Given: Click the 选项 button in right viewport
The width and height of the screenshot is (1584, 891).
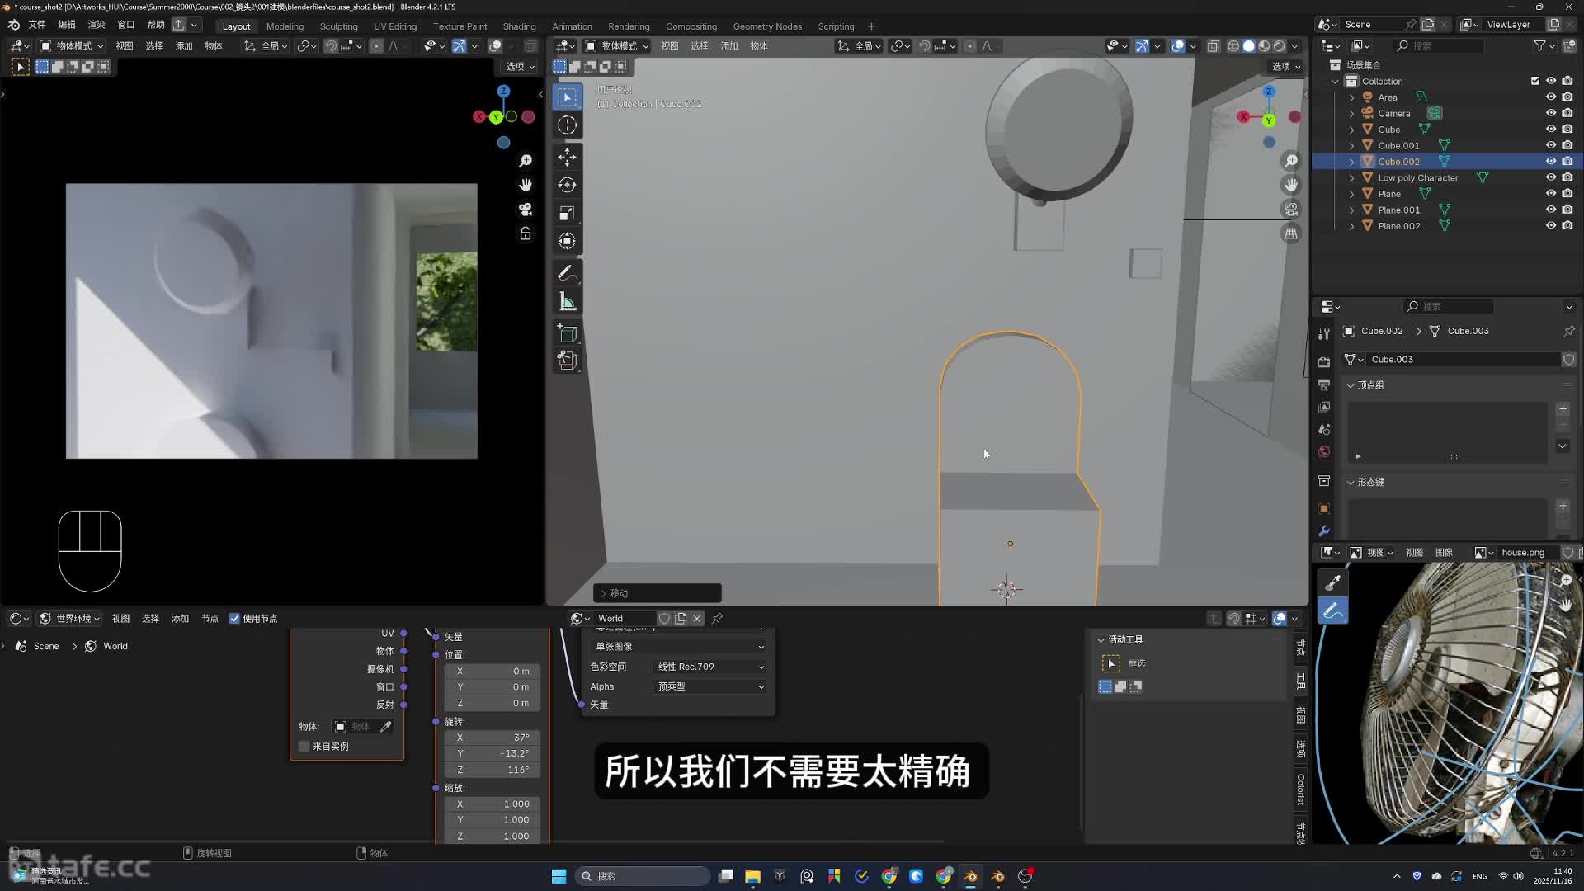Looking at the screenshot, I should pyautogui.click(x=1285, y=67).
